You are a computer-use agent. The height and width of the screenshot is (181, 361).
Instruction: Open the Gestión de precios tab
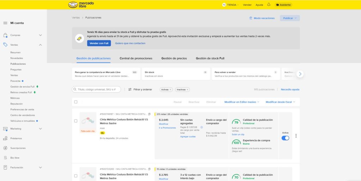[174, 58]
